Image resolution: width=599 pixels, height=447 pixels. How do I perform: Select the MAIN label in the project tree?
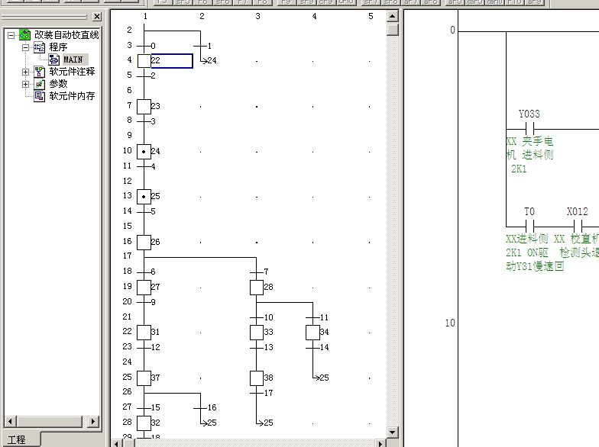(73, 59)
